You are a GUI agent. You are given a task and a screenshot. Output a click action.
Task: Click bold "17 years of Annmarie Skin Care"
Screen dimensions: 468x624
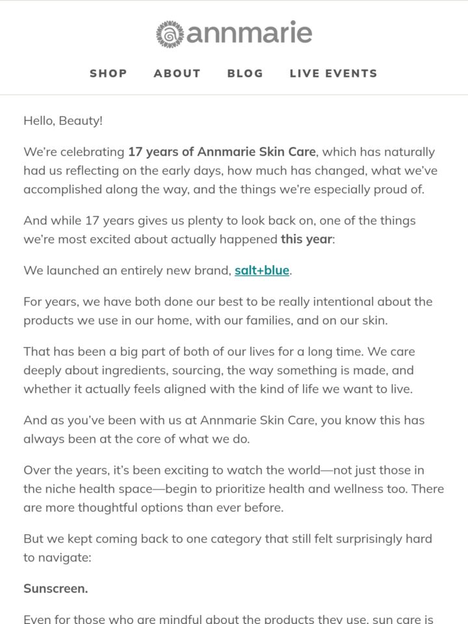point(222,151)
